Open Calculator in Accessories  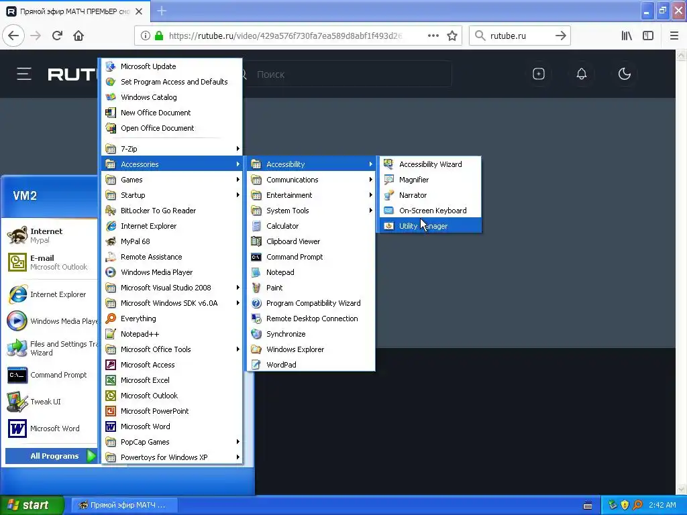[311, 226]
